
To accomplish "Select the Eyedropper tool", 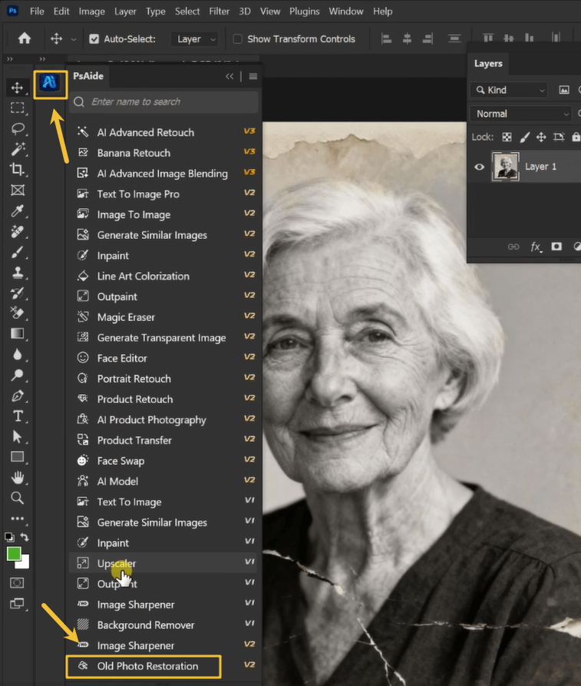I will [x=17, y=211].
